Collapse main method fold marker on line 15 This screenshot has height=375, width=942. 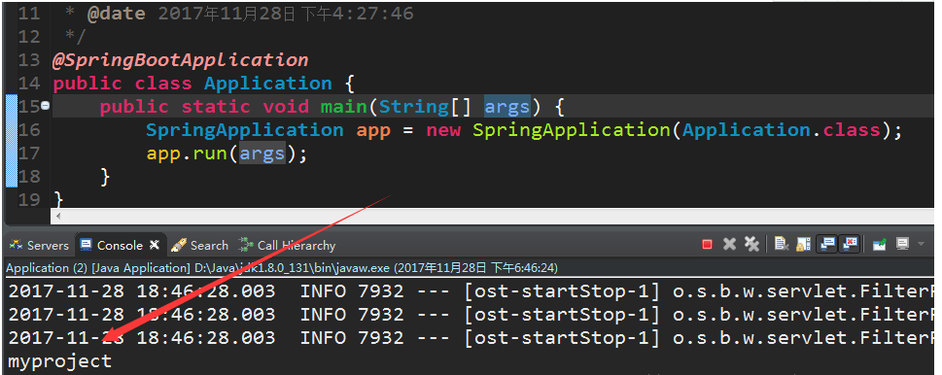[45, 106]
